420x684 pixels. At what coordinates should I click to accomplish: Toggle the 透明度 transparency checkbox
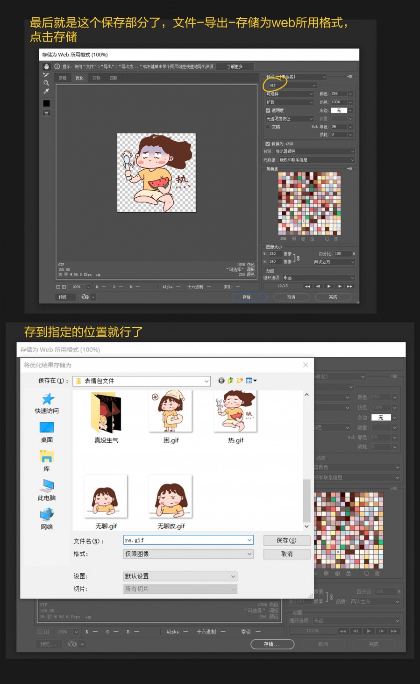click(x=268, y=111)
